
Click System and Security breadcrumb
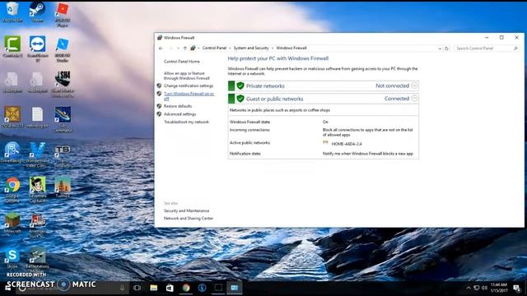click(251, 48)
